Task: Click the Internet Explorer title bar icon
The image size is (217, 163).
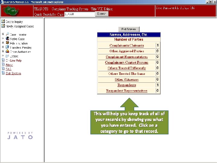Action: coord(2,2)
